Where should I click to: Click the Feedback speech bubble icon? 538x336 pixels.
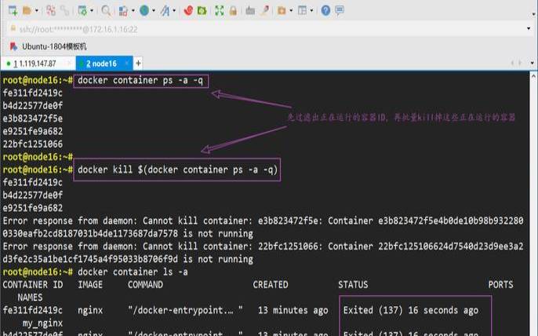coord(340,11)
